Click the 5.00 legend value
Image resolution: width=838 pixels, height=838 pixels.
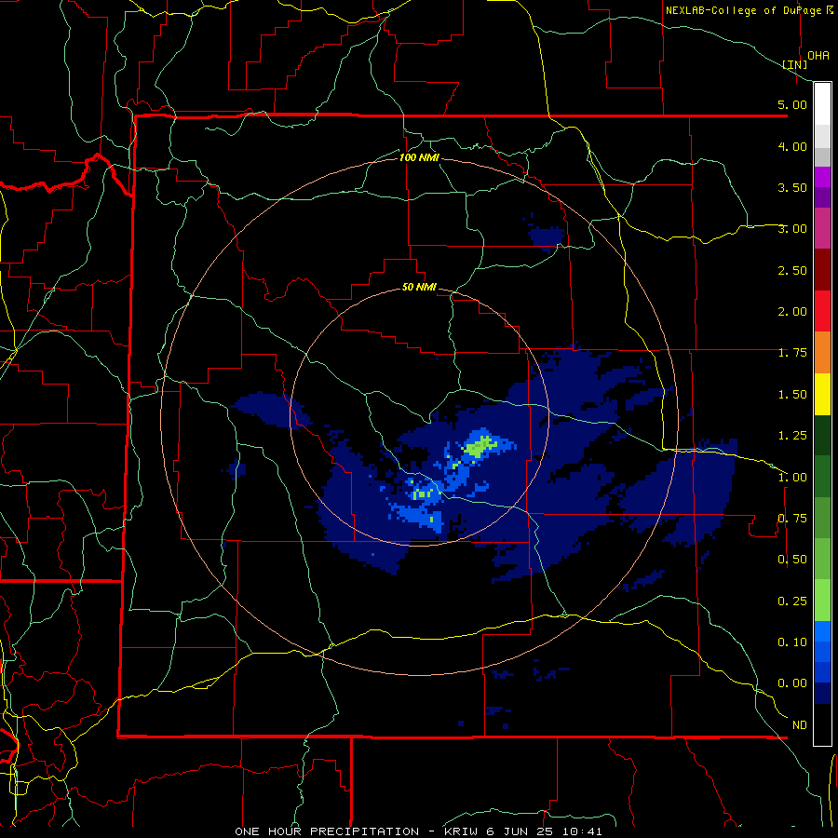pos(792,104)
